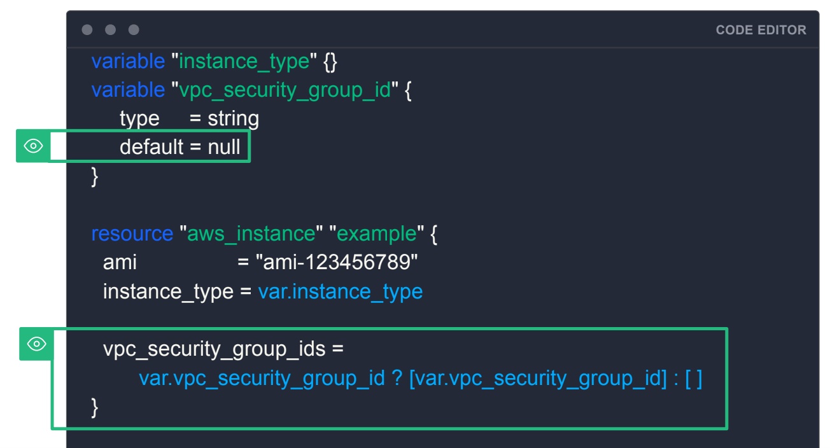Click the "example" resource name string
830x448 pixels.
376,234
